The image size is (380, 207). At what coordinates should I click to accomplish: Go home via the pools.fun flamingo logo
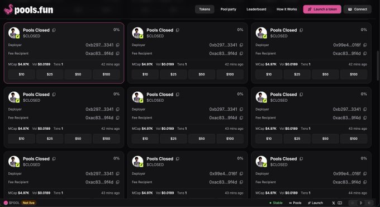28,10
